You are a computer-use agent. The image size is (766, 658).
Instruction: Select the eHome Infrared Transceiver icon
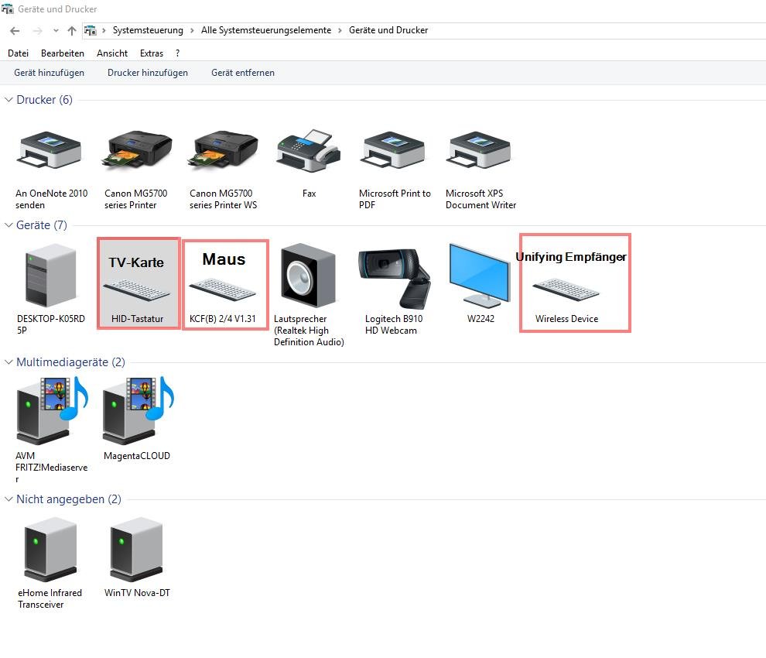pos(51,550)
